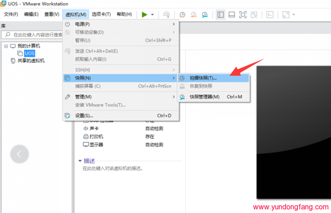Click the 声卡 speaker icon
The height and width of the screenshot is (213, 331).
tap(86, 129)
